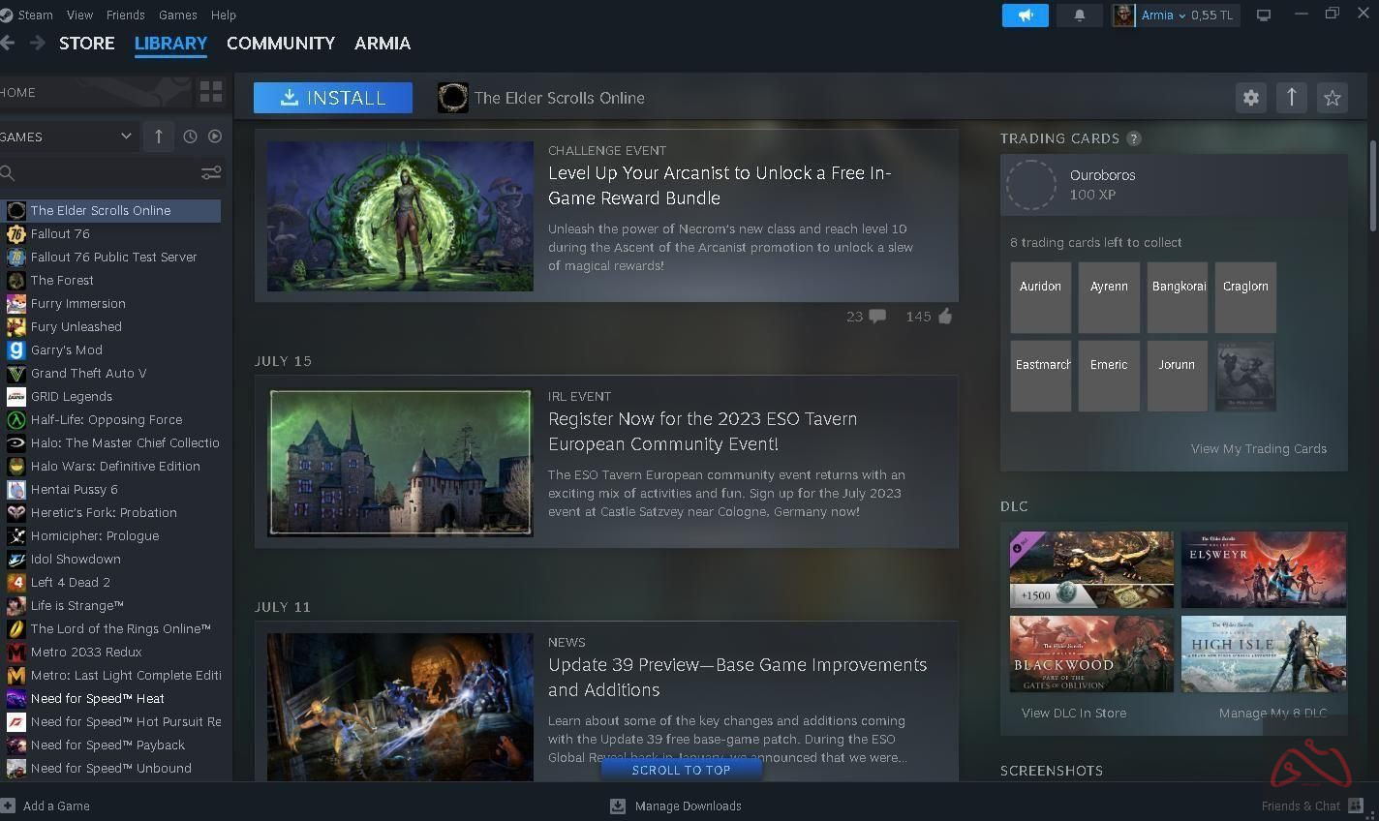Collapse the games list with up arrow
This screenshot has width=1379, height=821.
coord(159,137)
